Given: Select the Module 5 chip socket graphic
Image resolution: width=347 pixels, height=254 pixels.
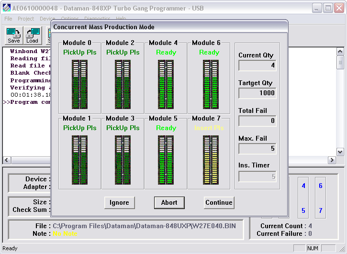Looking at the screenshot, I should click(166, 160).
